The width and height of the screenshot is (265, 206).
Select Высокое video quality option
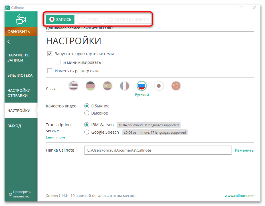(x=87, y=113)
